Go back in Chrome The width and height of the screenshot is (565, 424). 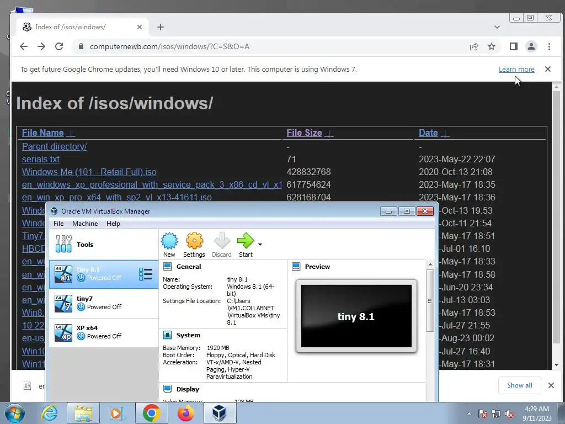click(x=24, y=46)
